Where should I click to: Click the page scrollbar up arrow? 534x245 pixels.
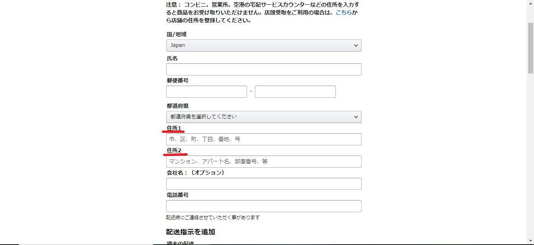coord(530,2)
